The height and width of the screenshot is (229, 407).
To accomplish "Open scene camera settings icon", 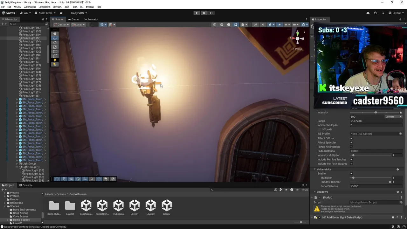I will (x=296, y=24).
